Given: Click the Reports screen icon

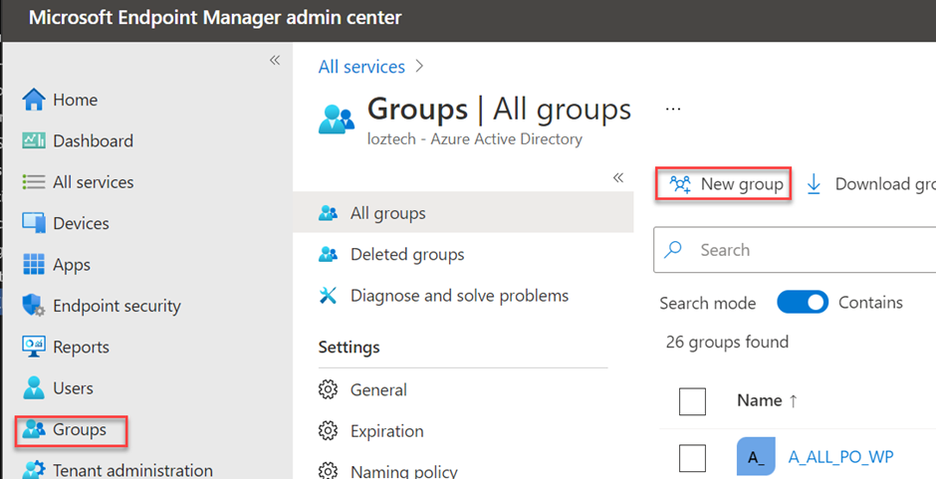Looking at the screenshot, I should [x=34, y=347].
